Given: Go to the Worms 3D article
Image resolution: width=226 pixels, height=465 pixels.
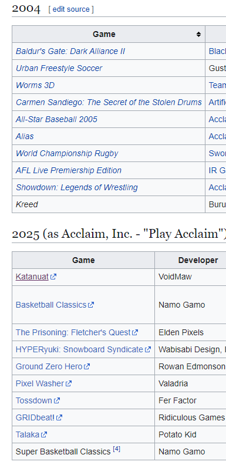Looking at the screenshot, I should (x=35, y=85).
